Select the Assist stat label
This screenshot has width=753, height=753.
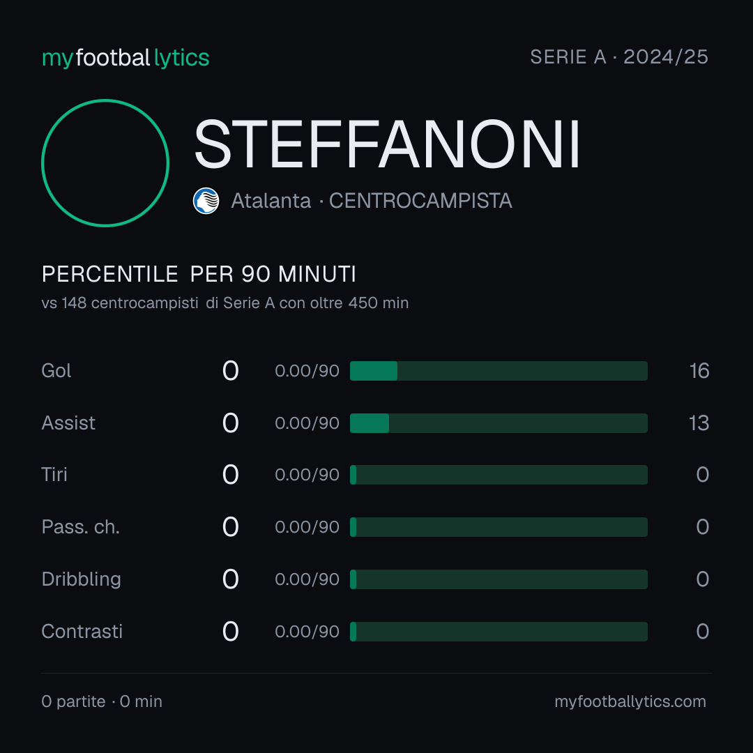[68, 423]
